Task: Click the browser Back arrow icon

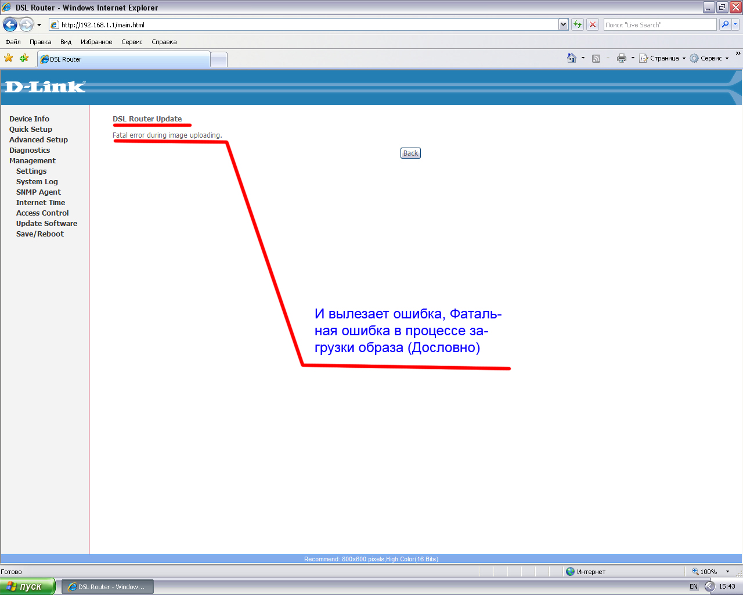Action: 10,24
